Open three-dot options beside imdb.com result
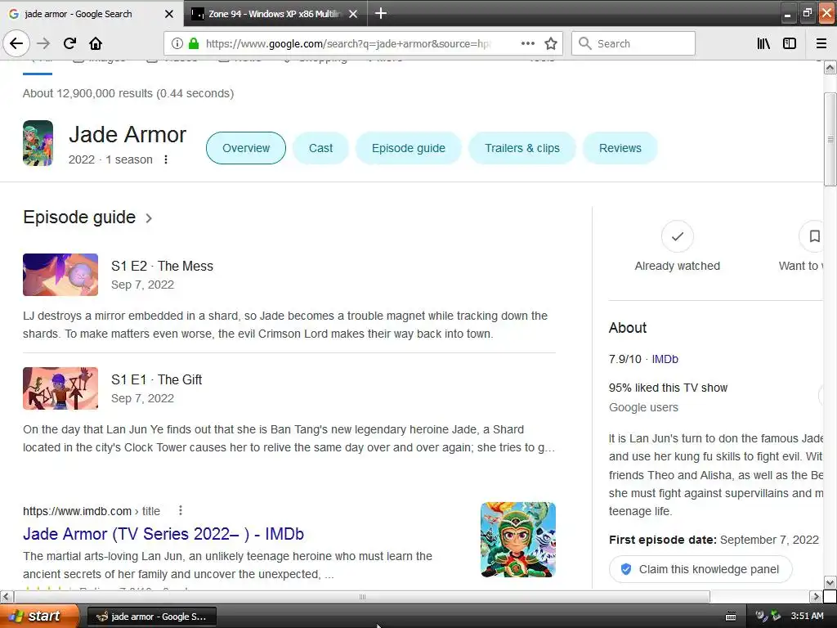The width and height of the screenshot is (837, 628). point(181,510)
